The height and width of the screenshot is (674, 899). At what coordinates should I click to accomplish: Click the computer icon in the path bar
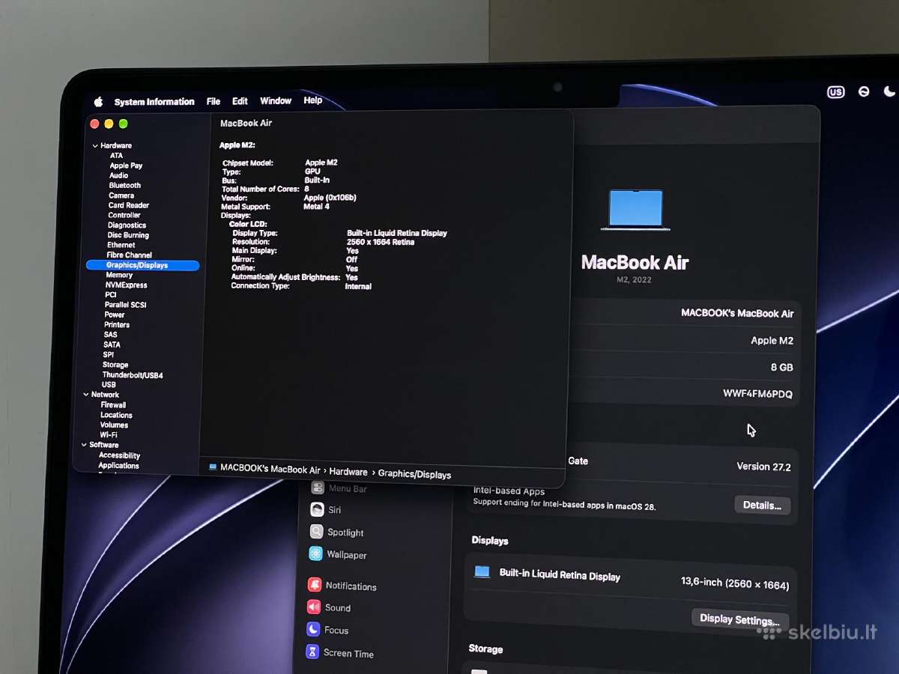[213, 467]
